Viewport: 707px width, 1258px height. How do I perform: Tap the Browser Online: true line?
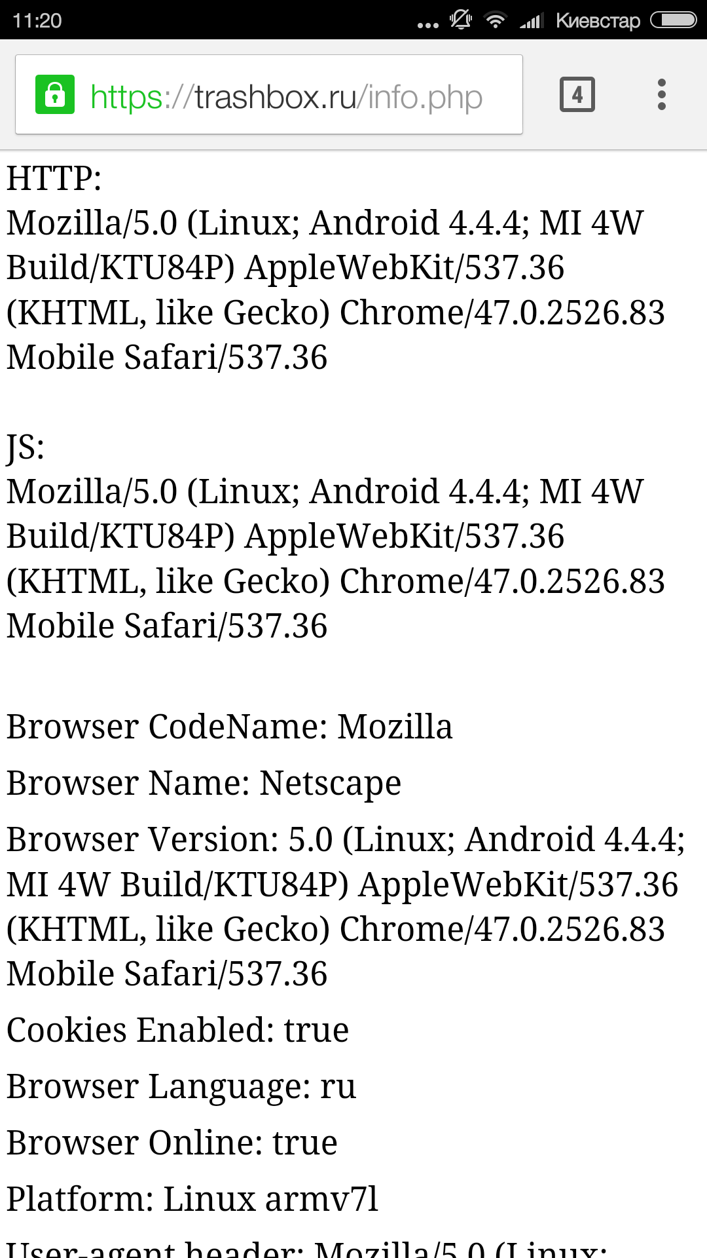point(172,1143)
